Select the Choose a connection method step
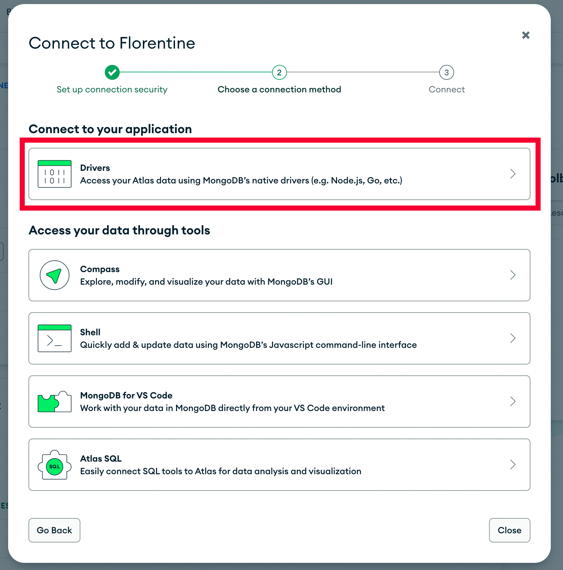 (x=279, y=89)
